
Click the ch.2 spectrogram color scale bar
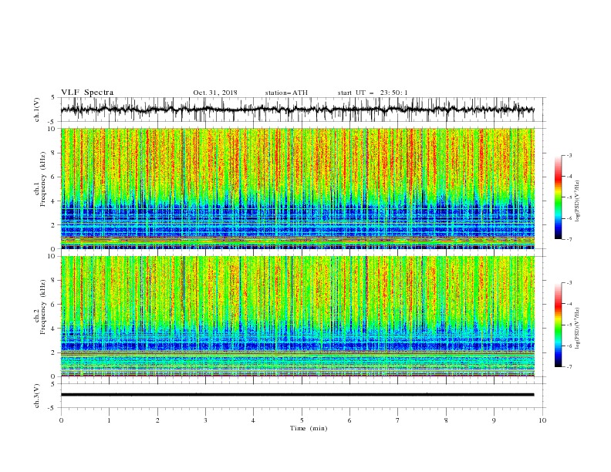click(x=558, y=325)
